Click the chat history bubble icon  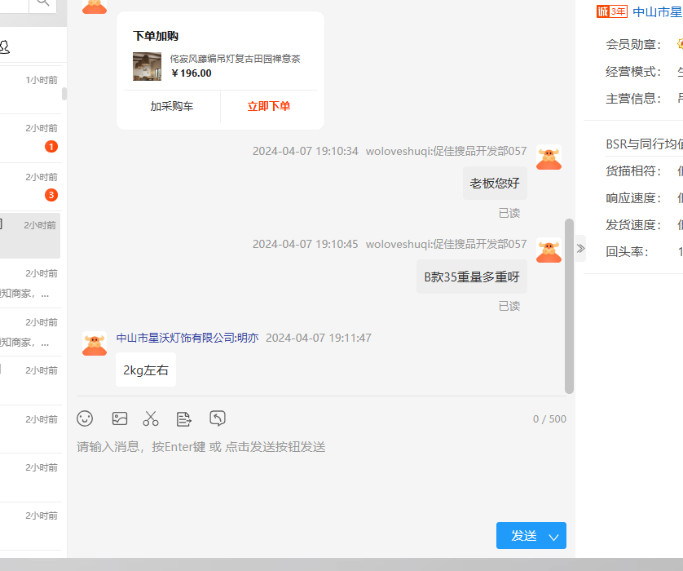[x=218, y=418]
